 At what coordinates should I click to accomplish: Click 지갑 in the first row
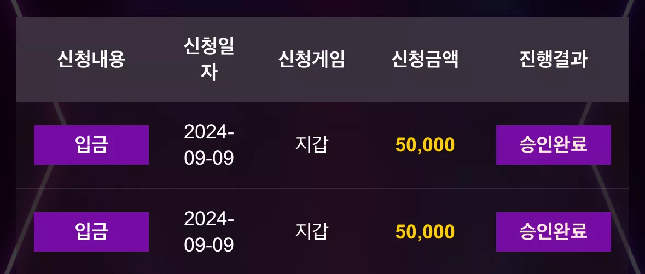tap(311, 145)
